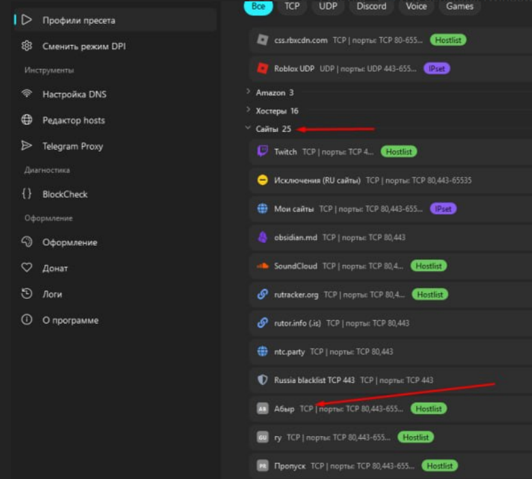Screen dimensions: 532x479
Task: Click the obsidian.md crystal icon
Action: [x=263, y=237]
